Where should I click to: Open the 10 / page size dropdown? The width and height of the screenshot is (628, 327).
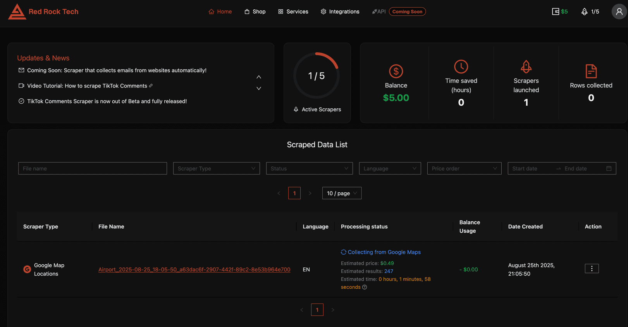[342, 193]
